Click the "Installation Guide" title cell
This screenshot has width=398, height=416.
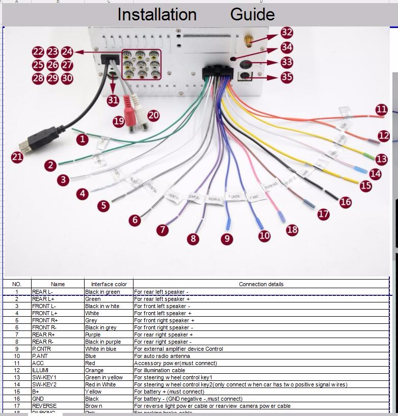coord(196,15)
